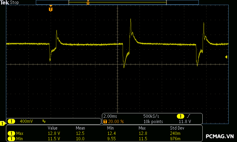Click the trigger source channel 1 badge
The height and width of the screenshot is (142, 237).
point(180,116)
